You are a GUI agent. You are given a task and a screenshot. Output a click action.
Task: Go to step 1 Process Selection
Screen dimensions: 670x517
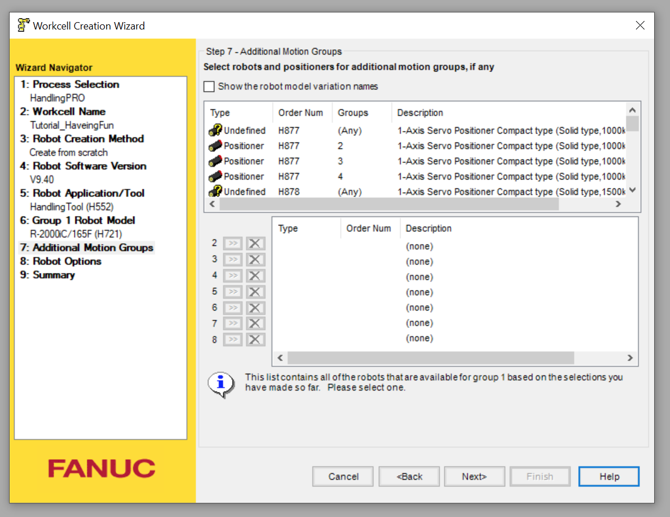70,84
